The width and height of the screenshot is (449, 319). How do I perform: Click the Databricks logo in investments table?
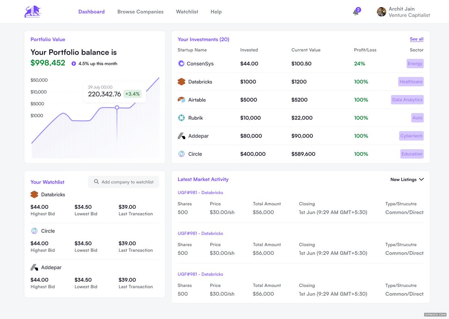pos(181,82)
